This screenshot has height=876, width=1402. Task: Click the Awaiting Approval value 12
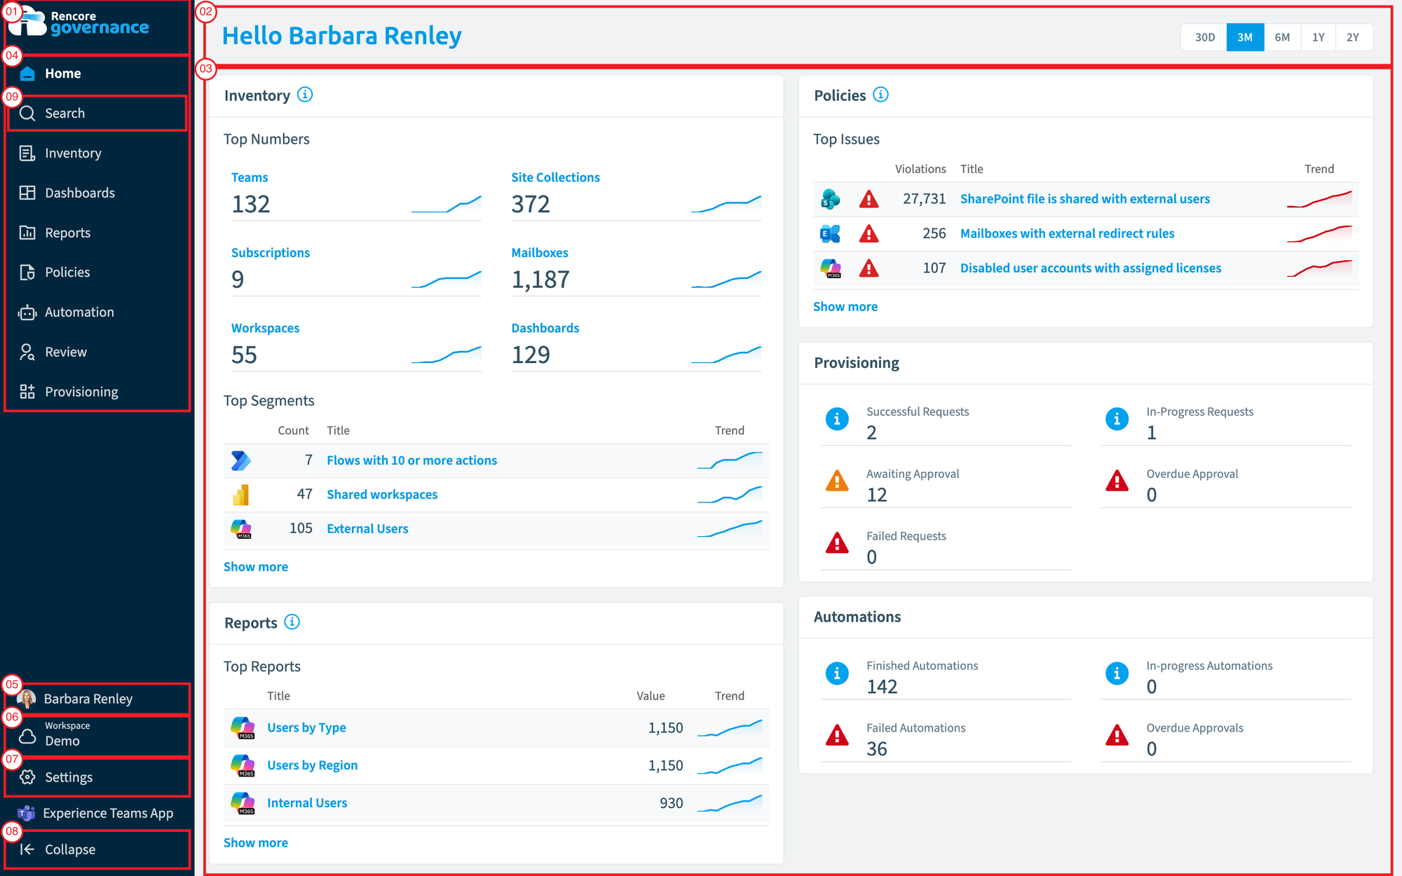point(876,495)
